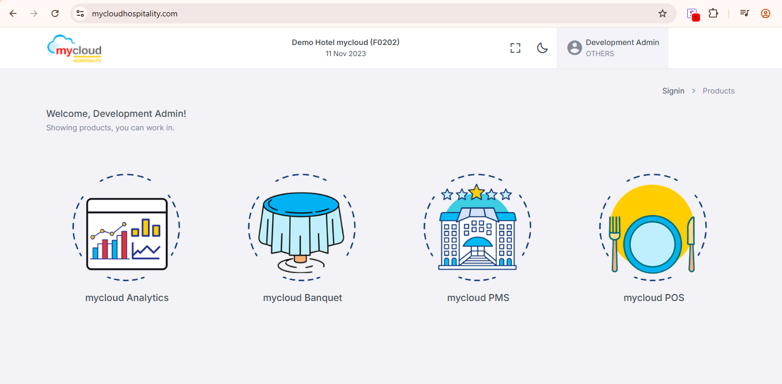Click the Welcome, Development Admin! heading
Screen dimensions: 782x384
click(116, 113)
